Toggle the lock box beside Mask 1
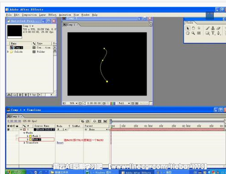 point(17,136)
